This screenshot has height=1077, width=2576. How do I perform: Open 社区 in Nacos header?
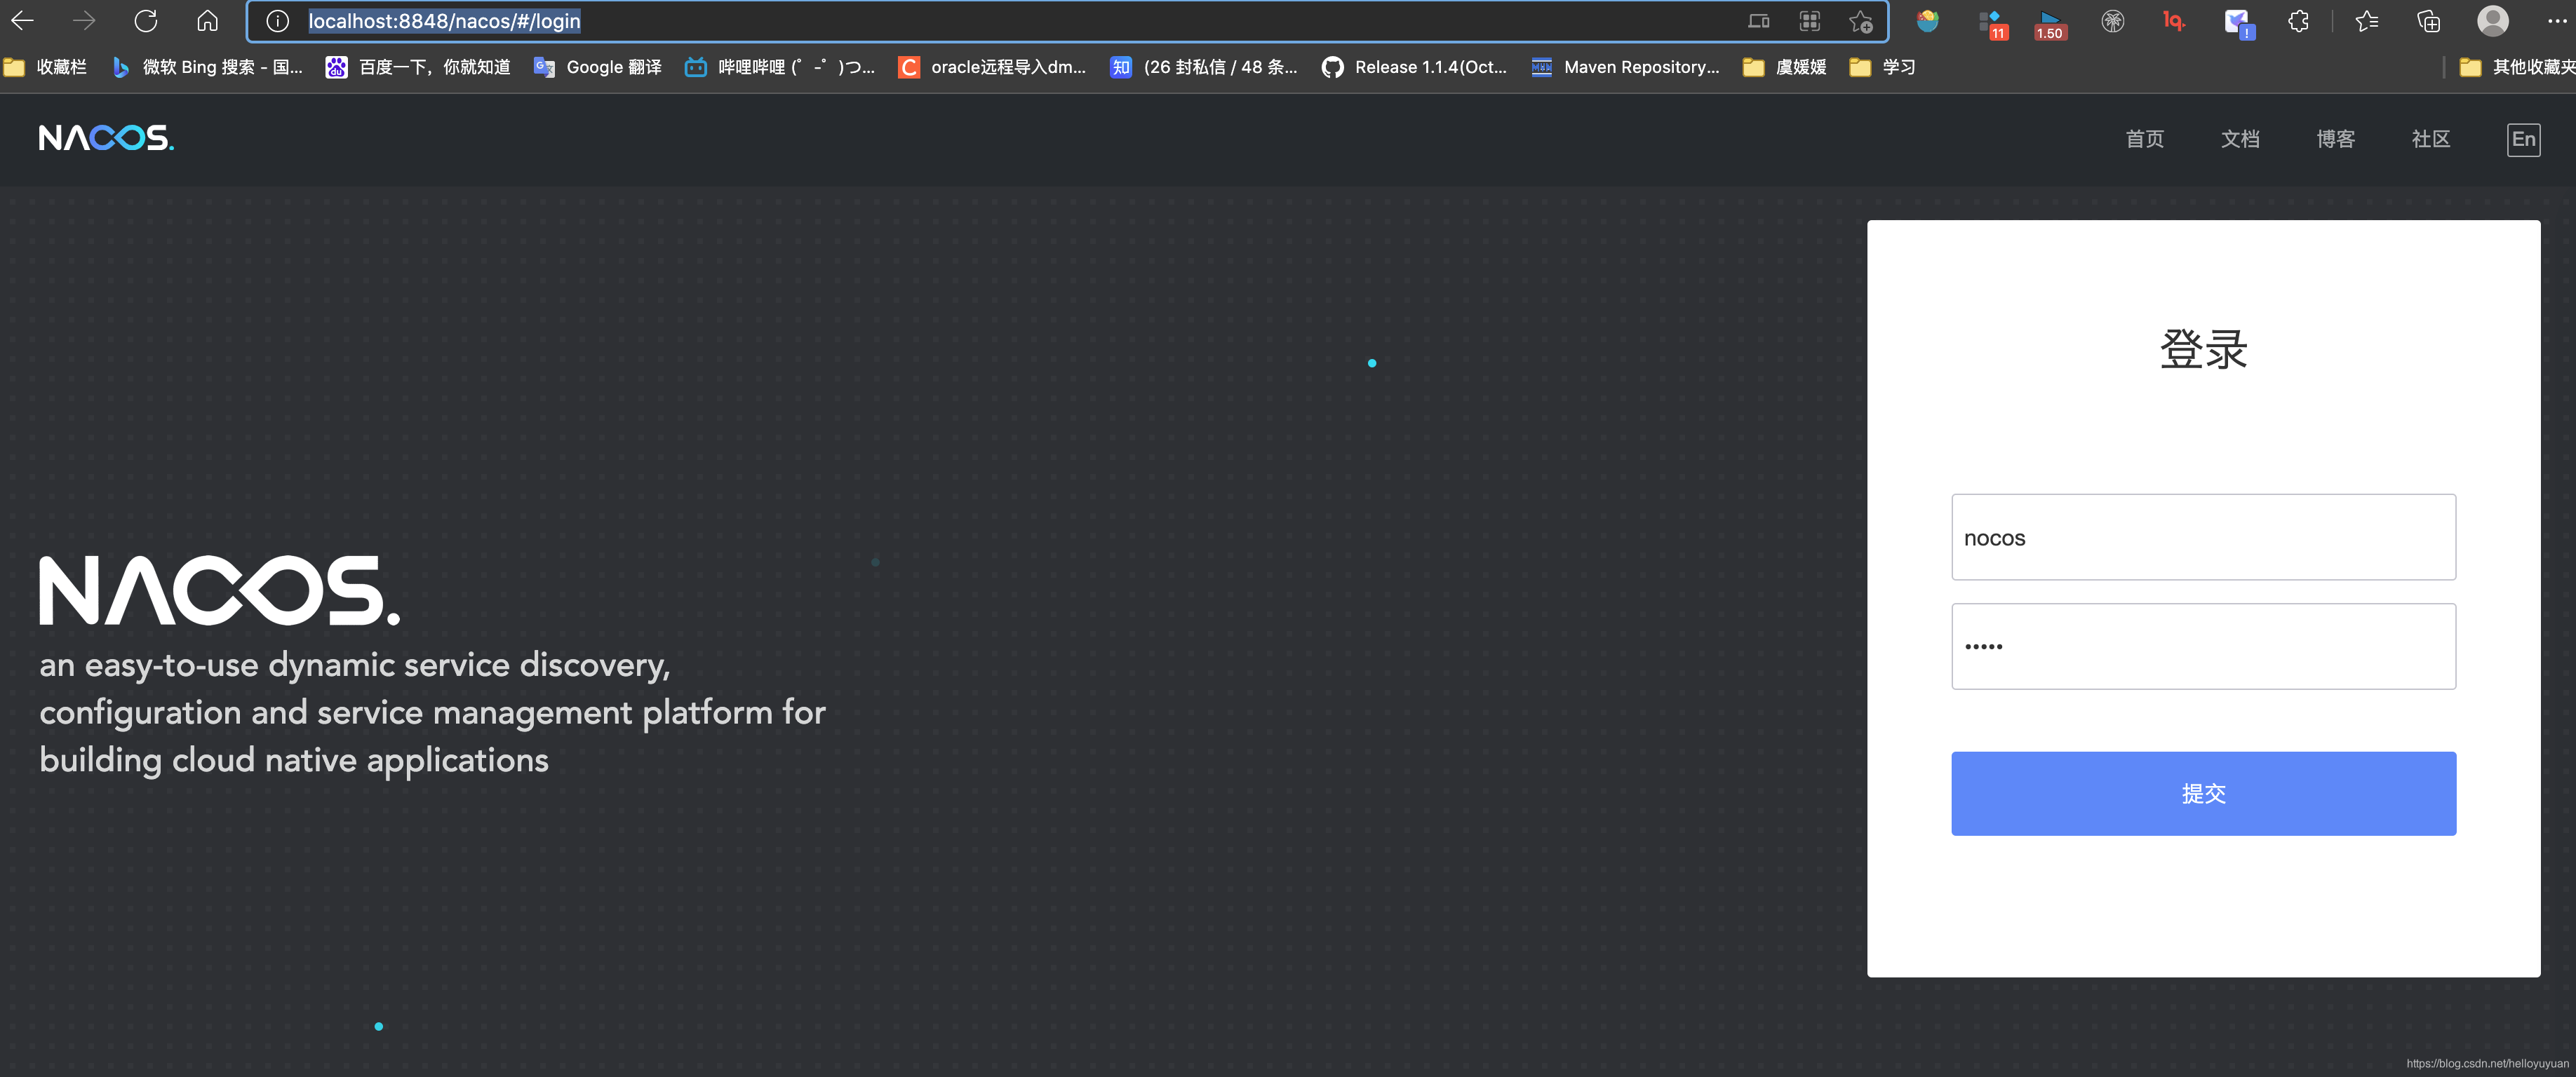pos(2431,139)
